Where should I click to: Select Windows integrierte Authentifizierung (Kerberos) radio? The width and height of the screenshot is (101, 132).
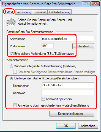click(12, 66)
